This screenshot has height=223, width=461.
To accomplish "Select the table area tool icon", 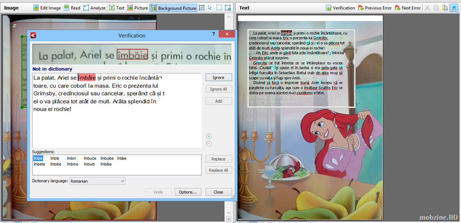I will click(x=202, y=8).
